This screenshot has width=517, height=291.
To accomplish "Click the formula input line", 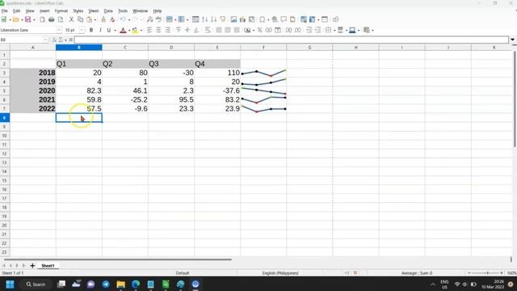I will (x=292, y=40).
